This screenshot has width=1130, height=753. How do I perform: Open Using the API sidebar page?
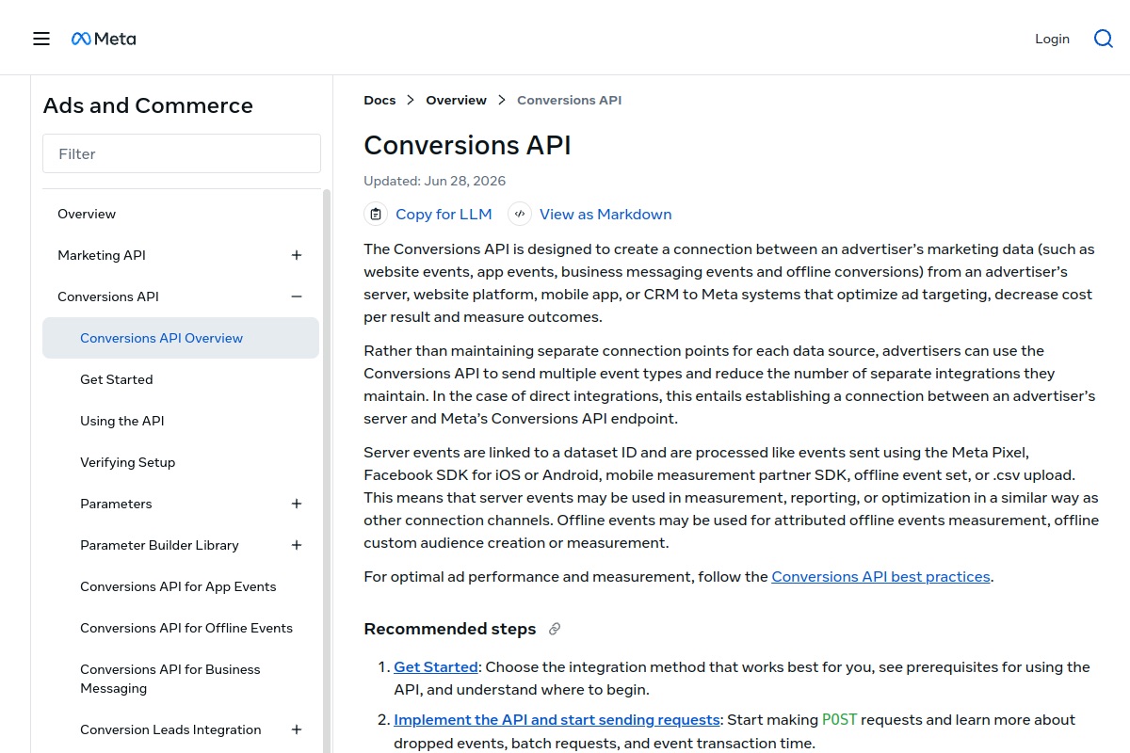(122, 421)
